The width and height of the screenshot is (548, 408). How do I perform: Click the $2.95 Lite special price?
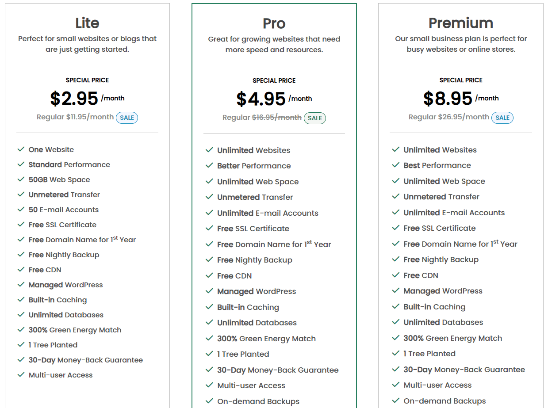pos(74,99)
